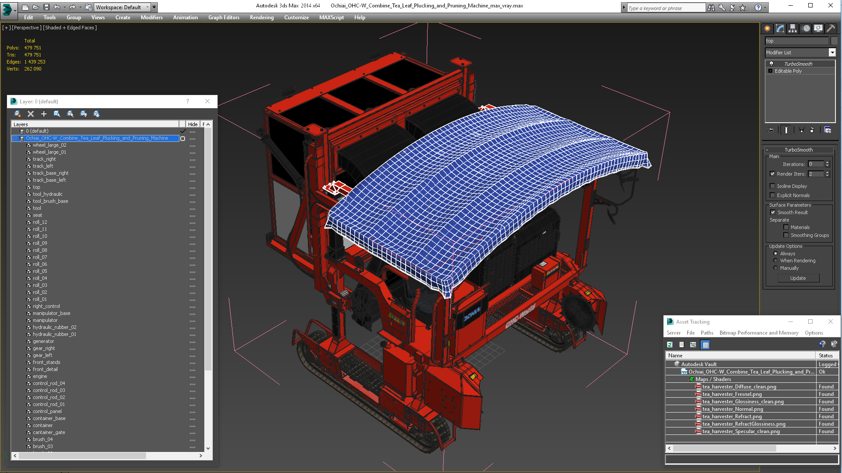Collapse the TurboSmooth rollout
This screenshot has height=473, width=842.
pyautogui.click(x=799, y=150)
